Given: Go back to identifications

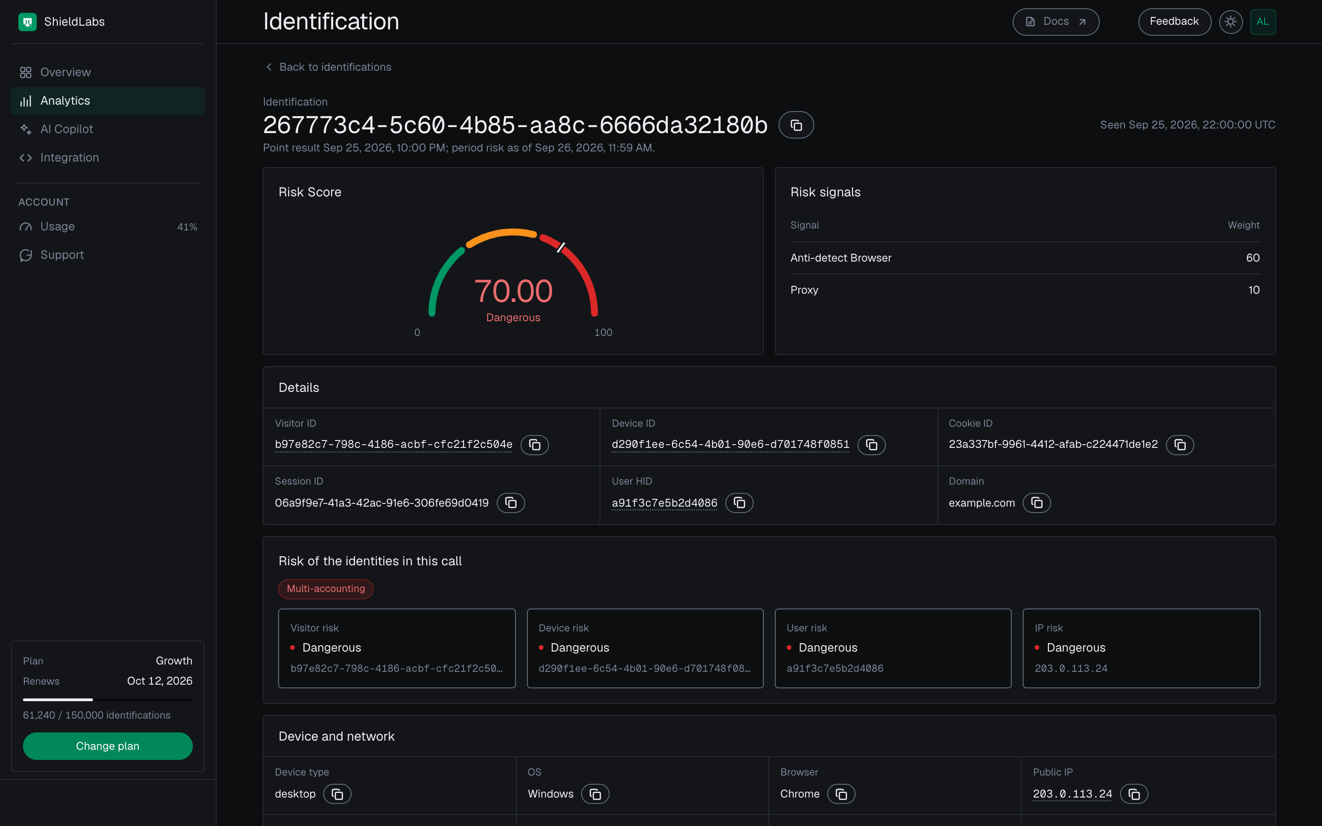Looking at the screenshot, I should (x=328, y=67).
